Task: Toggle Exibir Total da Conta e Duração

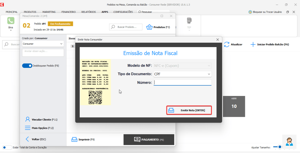Action: tap(7, 147)
